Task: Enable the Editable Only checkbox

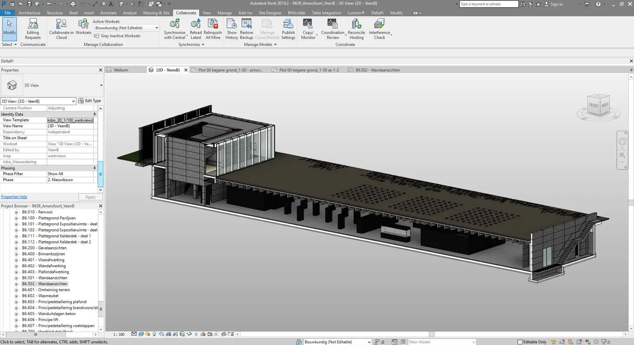Action: pos(520,342)
